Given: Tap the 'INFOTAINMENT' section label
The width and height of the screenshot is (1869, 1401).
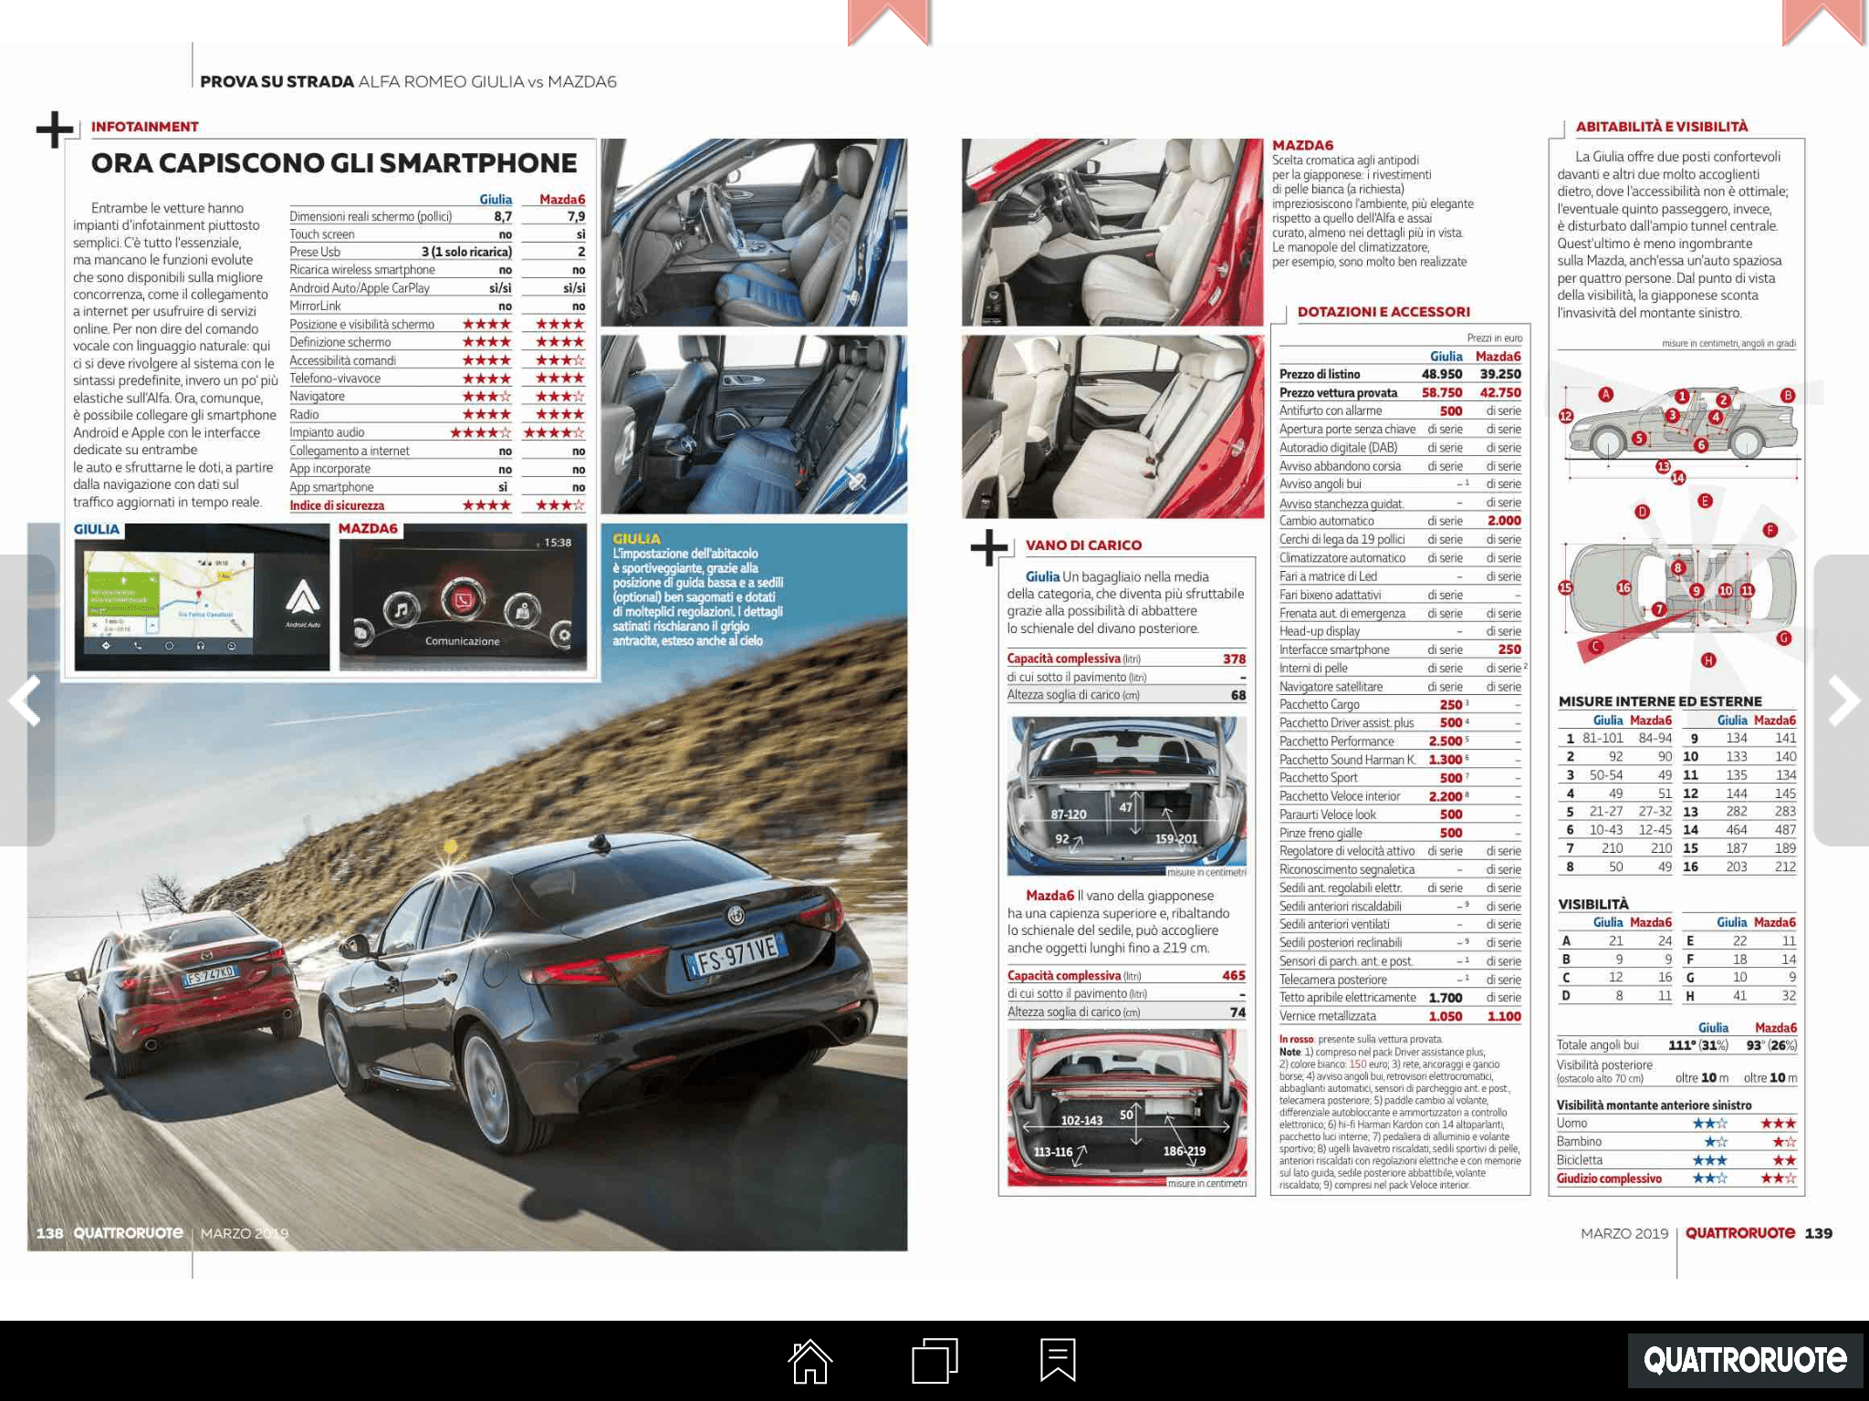Looking at the screenshot, I should click(145, 127).
